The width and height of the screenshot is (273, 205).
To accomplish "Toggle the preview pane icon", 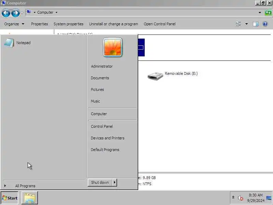I will (255, 24).
